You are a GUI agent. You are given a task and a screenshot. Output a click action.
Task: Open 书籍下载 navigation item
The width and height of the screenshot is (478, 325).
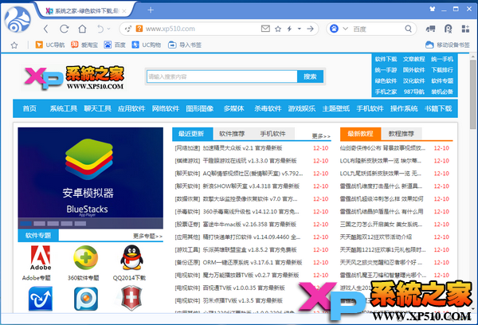click(438, 108)
